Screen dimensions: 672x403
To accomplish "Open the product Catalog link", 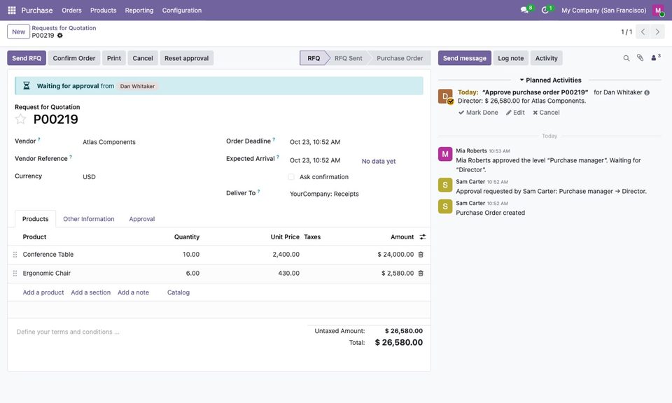I will coord(178,292).
